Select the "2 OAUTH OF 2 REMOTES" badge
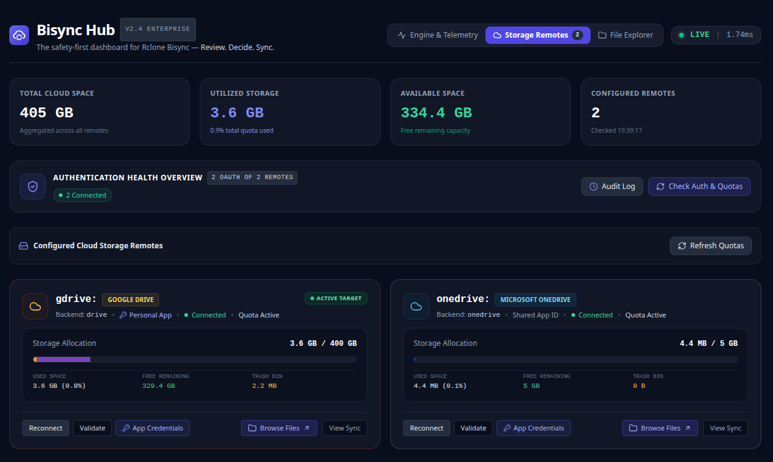The height and width of the screenshot is (462, 773). tap(252, 177)
